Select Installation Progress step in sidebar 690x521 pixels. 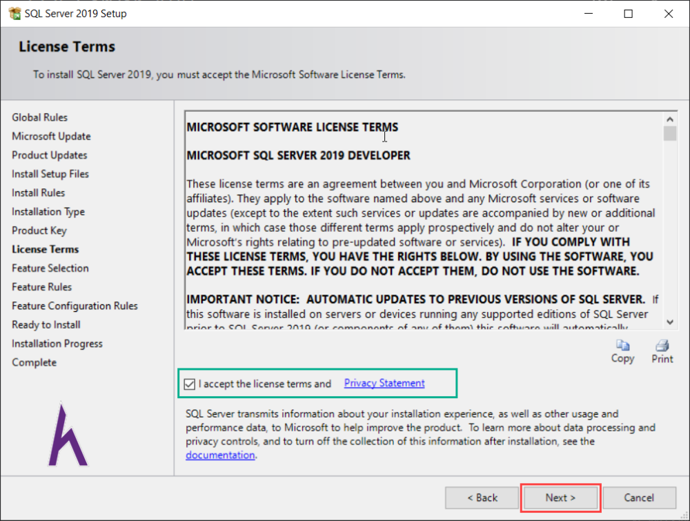[57, 344]
